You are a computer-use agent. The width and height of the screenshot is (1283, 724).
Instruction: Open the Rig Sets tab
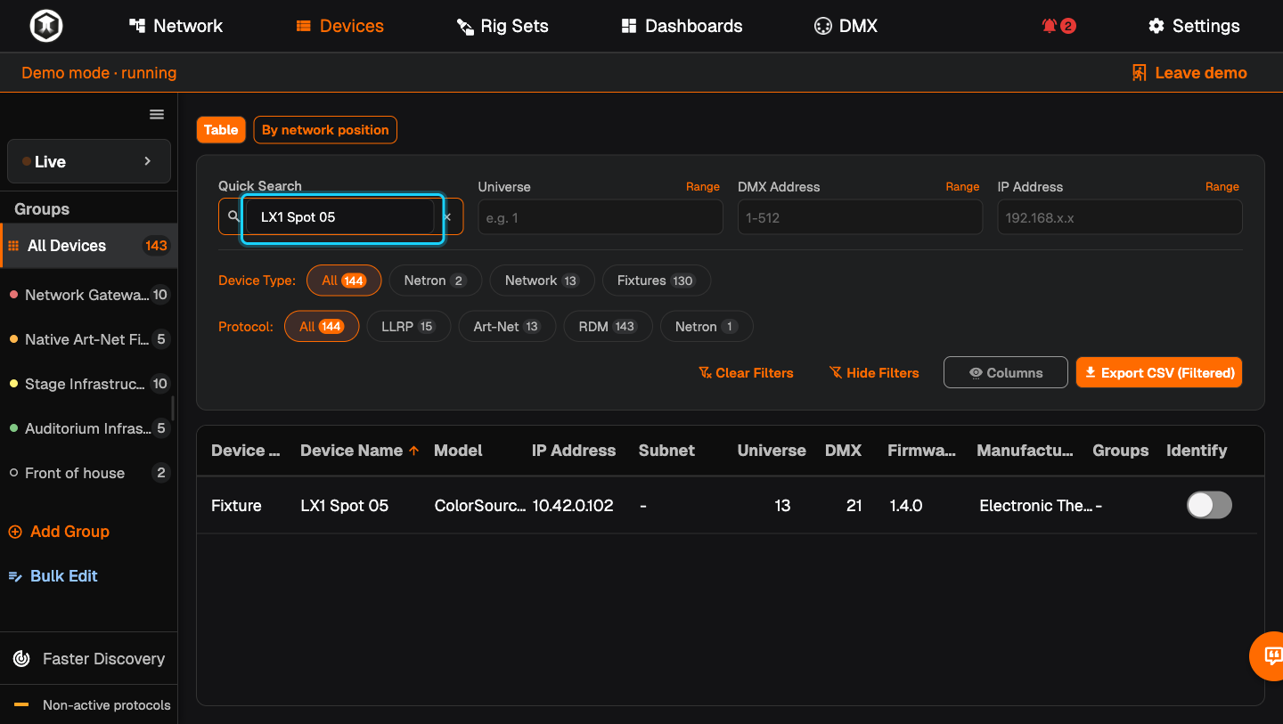tap(503, 26)
